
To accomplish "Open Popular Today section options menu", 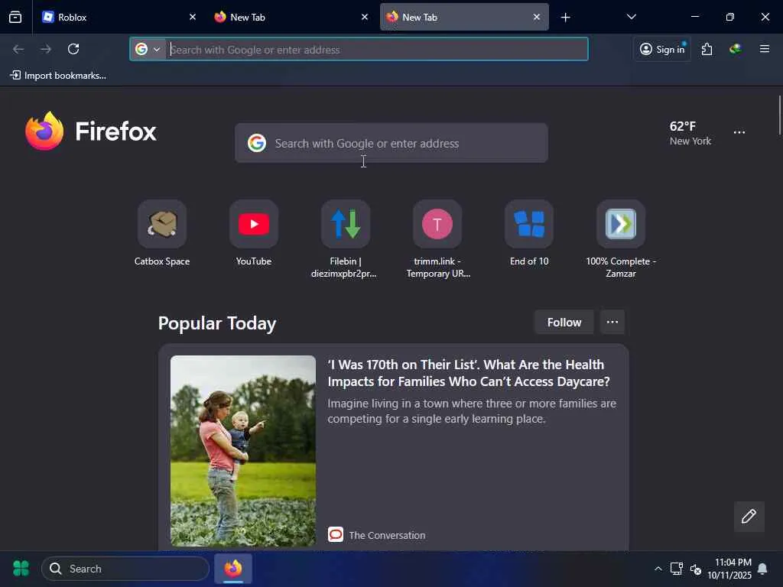I will 612,323.
